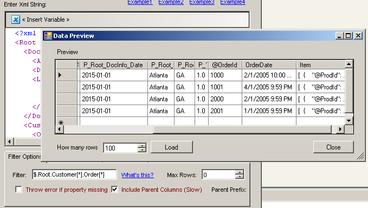Select the P_Root_DocInfo_Date column header
This screenshot has width=368, height=208.
click(113, 64)
